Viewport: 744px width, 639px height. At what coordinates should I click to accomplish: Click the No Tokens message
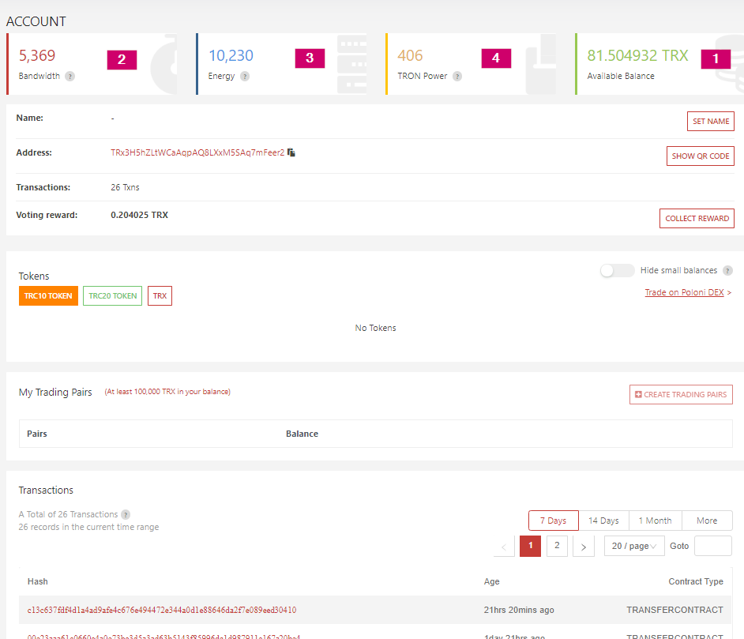click(375, 328)
